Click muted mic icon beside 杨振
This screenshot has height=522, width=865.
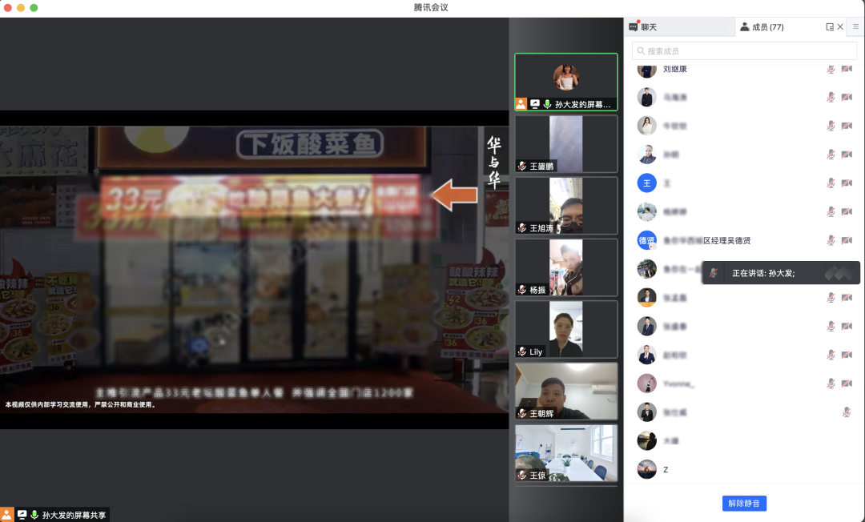(x=522, y=289)
